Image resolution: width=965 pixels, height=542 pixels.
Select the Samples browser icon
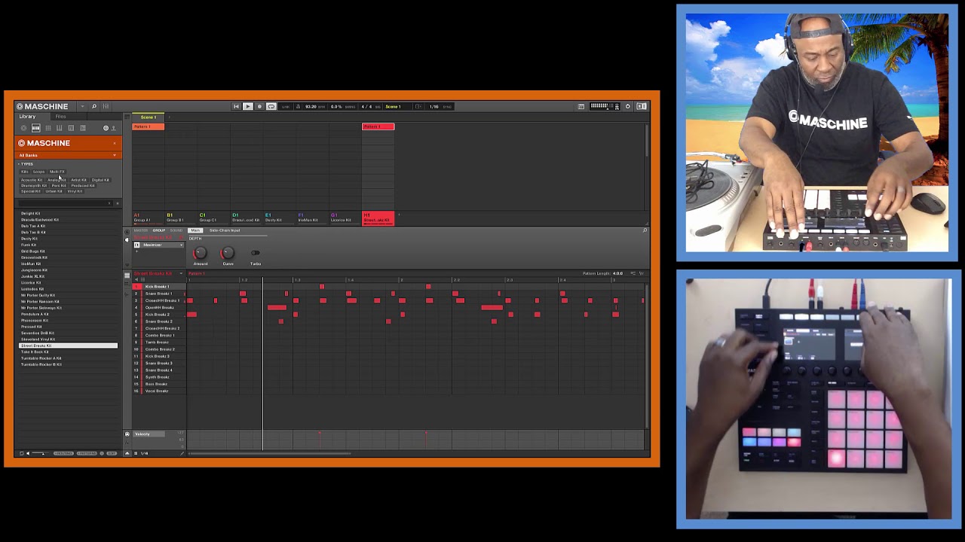point(83,128)
